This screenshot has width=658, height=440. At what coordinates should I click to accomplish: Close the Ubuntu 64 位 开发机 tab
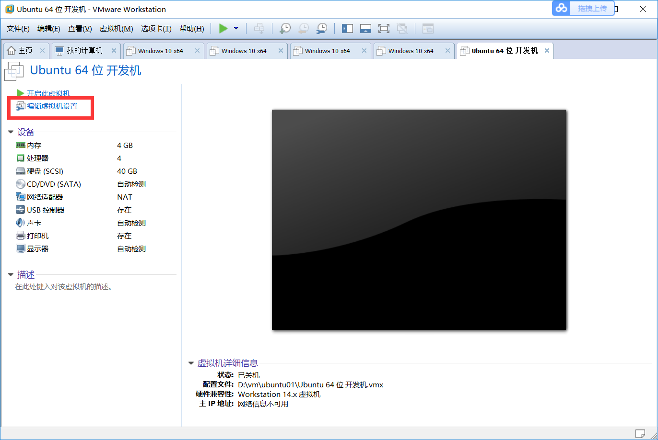[547, 51]
